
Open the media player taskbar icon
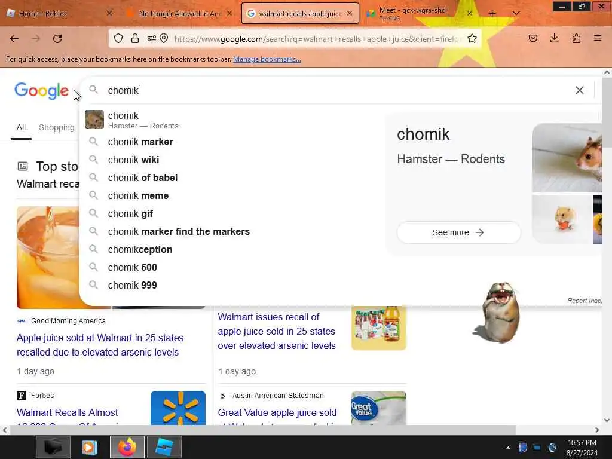pos(90,447)
